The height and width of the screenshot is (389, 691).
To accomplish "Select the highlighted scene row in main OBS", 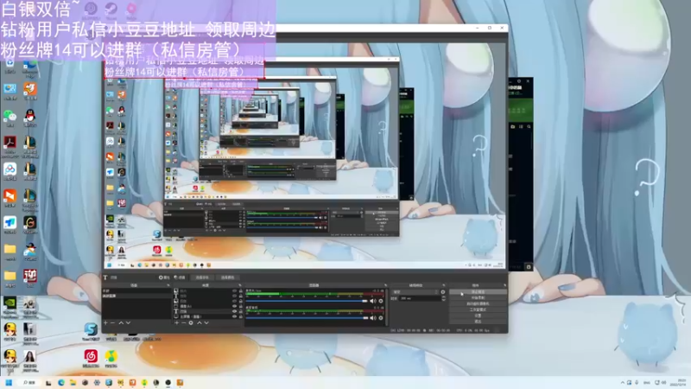I will [136, 296].
